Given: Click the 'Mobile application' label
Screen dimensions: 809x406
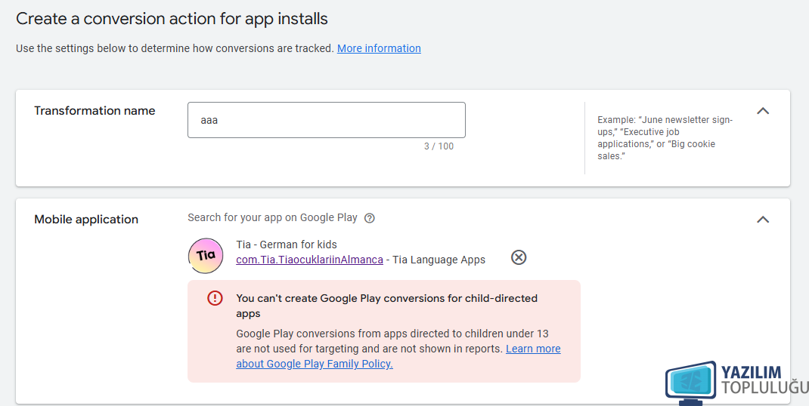Looking at the screenshot, I should [x=86, y=220].
